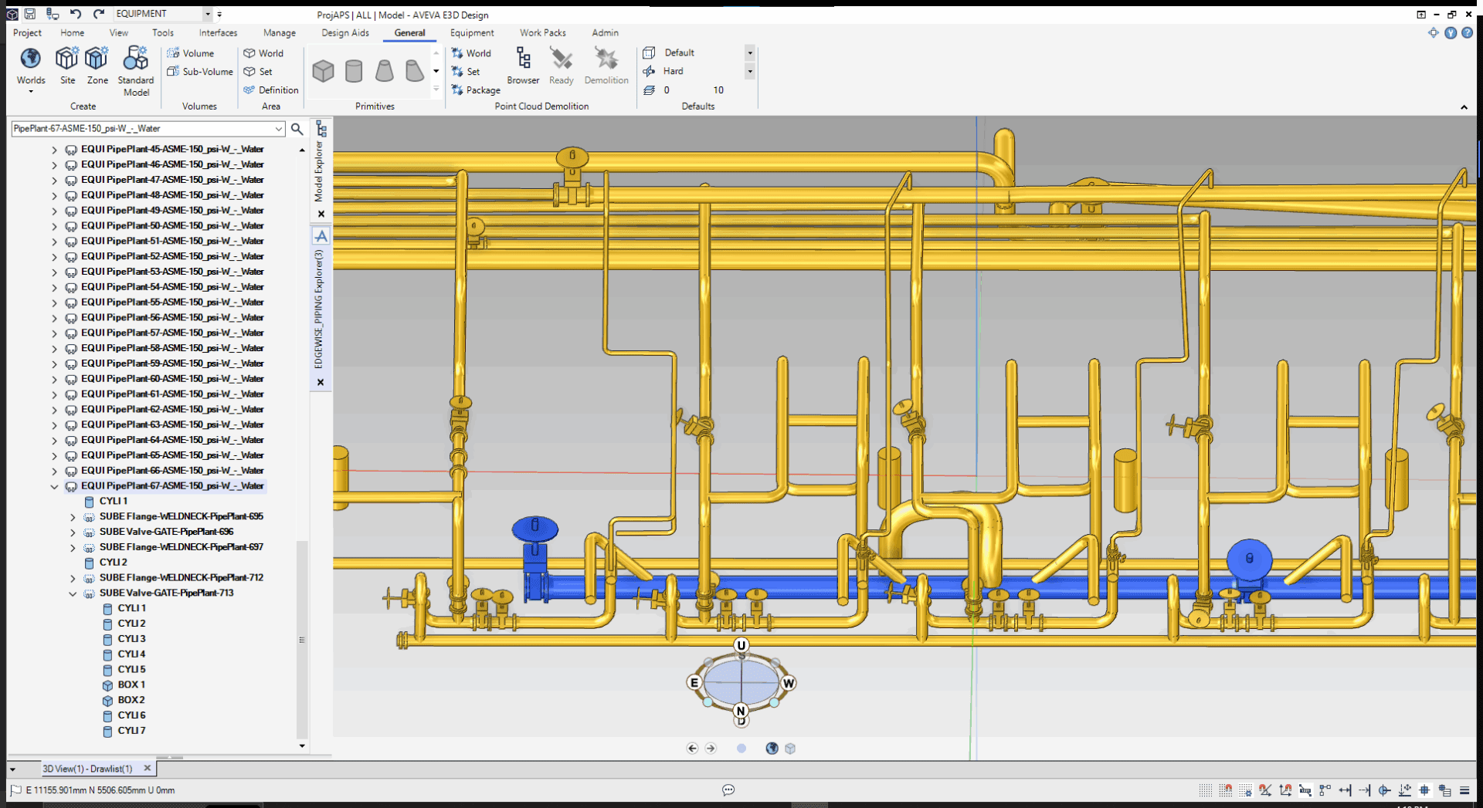
Task: Click the Point Cloud Package button
Action: pyautogui.click(x=476, y=90)
